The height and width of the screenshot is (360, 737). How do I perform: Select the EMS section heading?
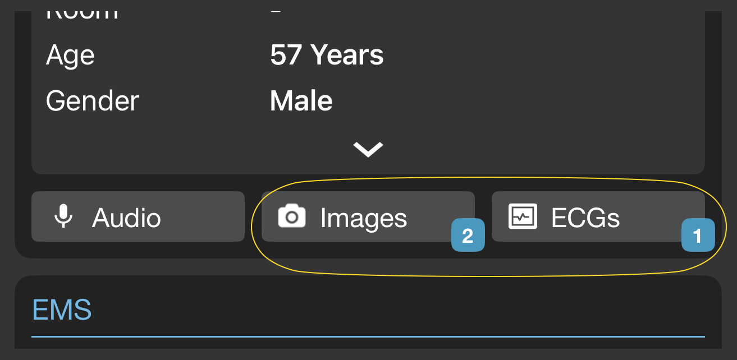pos(62,310)
